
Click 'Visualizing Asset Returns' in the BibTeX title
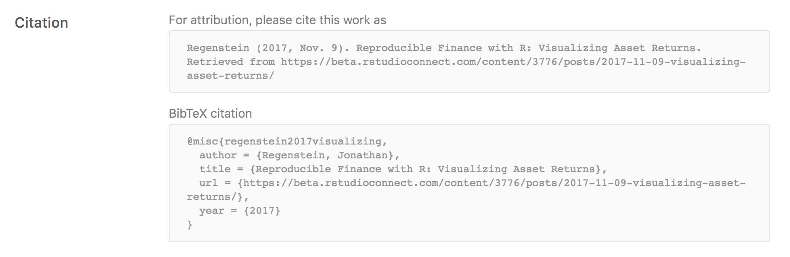click(516, 169)
